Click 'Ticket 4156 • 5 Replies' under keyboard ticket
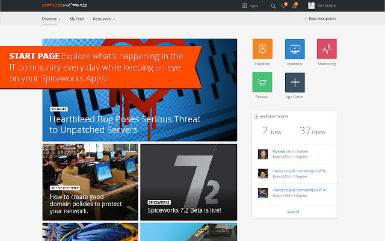The image size is (385, 241). click(x=290, y=157)
